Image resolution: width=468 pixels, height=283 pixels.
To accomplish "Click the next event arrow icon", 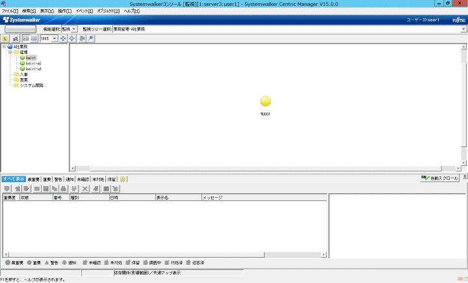I will coord(26,189).
